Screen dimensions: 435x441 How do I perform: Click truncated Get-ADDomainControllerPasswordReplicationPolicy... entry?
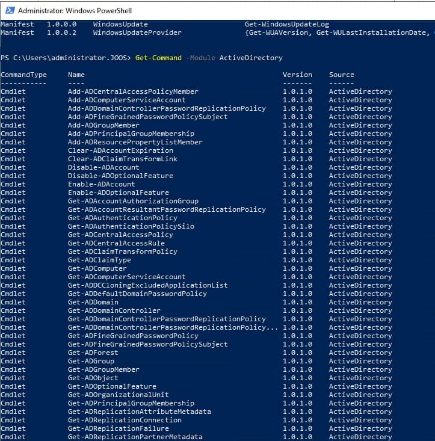pyautogui.click(x=173, y=328)
